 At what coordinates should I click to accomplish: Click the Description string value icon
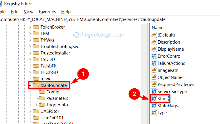pos(154,42)
